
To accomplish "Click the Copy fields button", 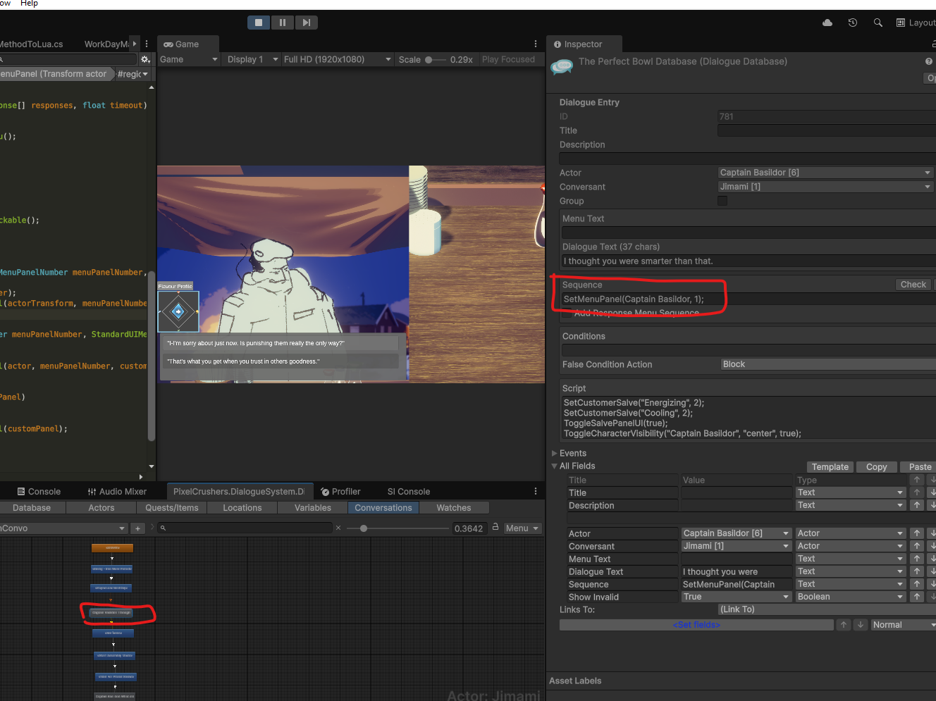I will 877,466.
